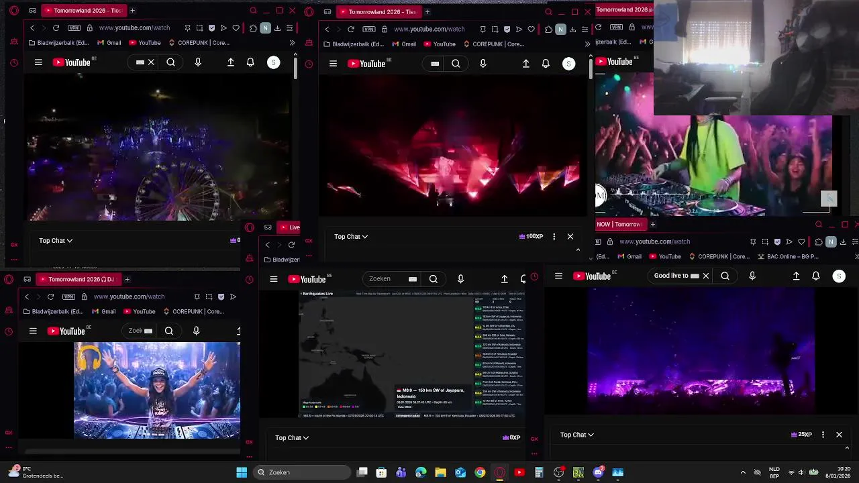The height and width of the screenshot is (483, 859).
Task: Click 25XP badge in purple stage window chat
Action: point(801,435)
